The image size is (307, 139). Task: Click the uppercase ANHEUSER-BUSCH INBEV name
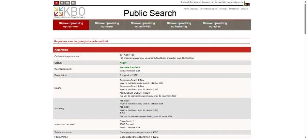click(x=135, y=93)
